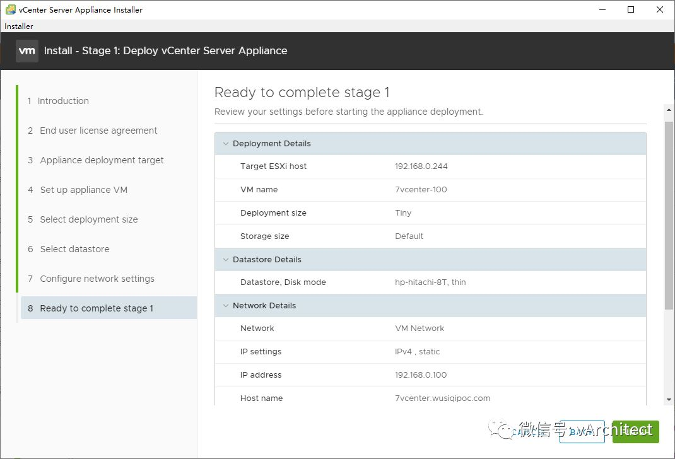Click the Cancel button
Image resolution: width=675 pixels, height=459 pixels.
(x=524, y=432)
